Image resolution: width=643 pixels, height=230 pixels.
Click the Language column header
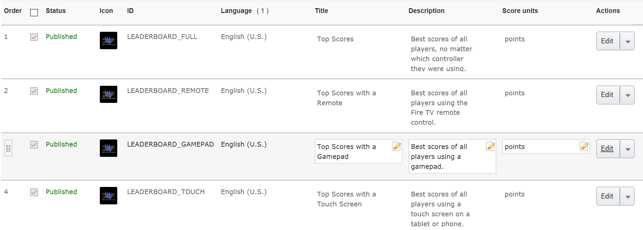click(236, 11)
